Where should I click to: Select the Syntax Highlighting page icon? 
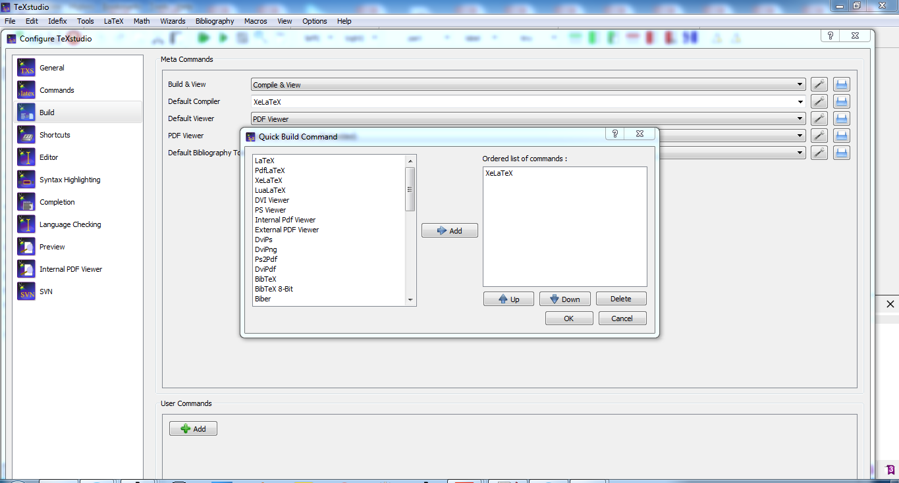26,180
